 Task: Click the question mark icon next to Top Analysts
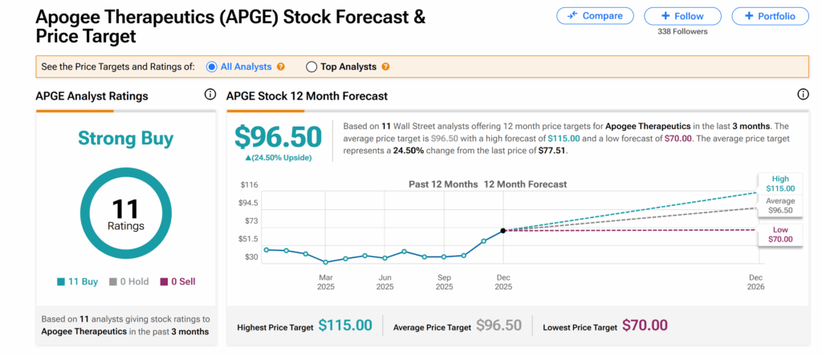point(385,67)
